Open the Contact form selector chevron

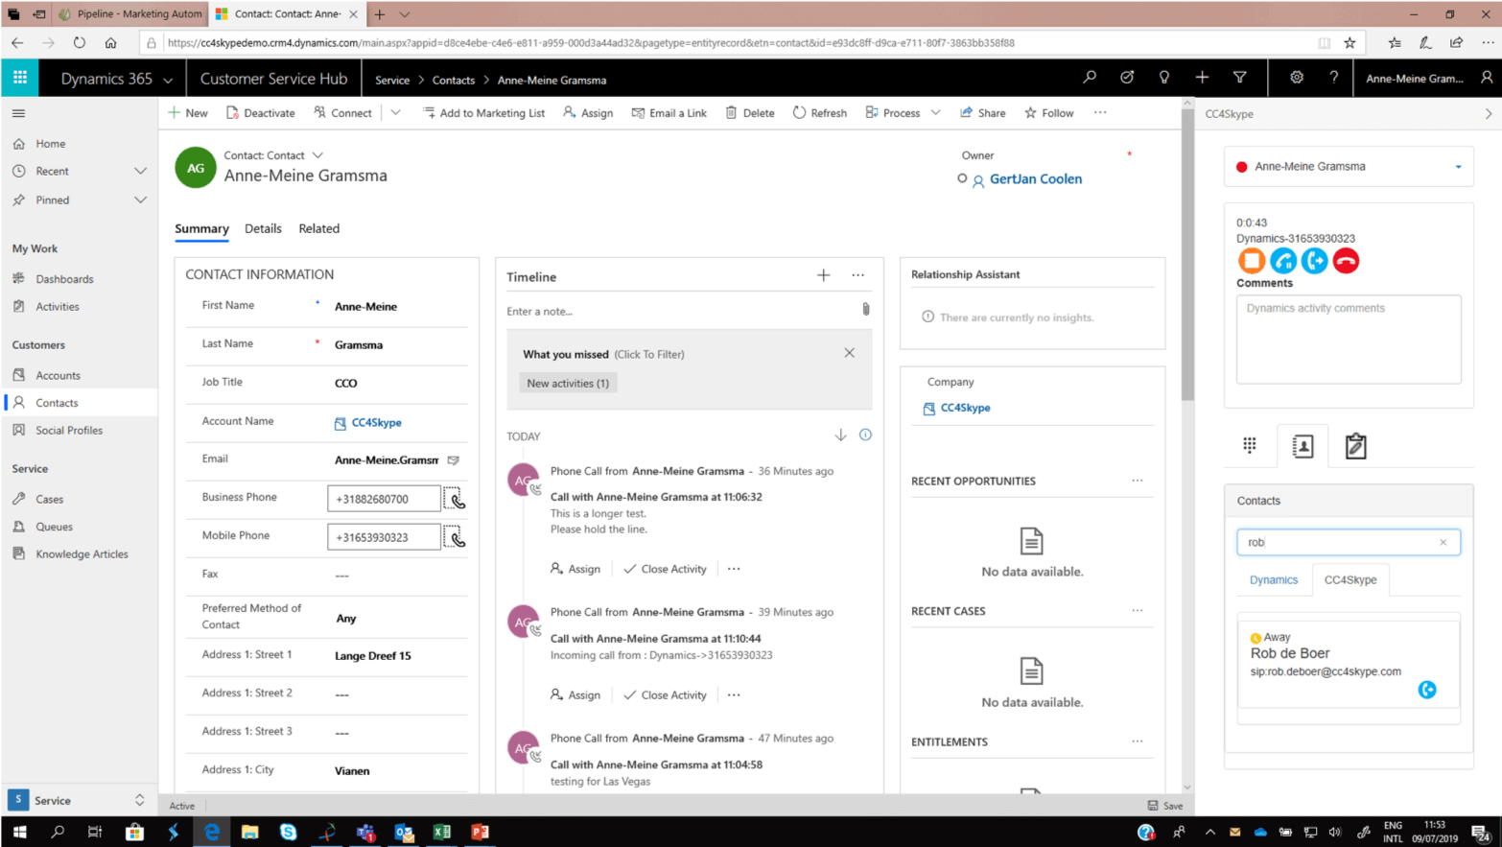pos(317,155)
